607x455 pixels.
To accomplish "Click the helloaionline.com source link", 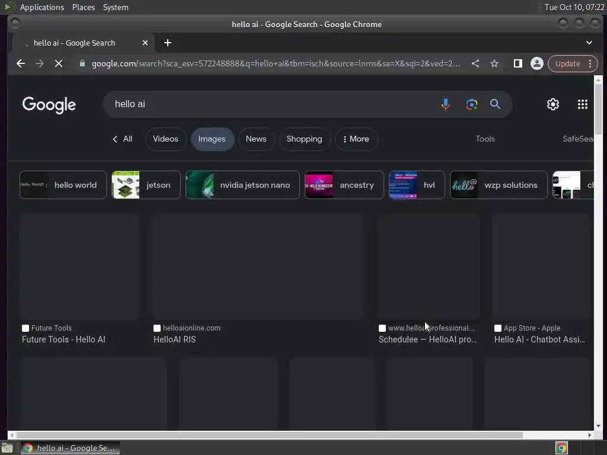I will click(x=191, y=328).
